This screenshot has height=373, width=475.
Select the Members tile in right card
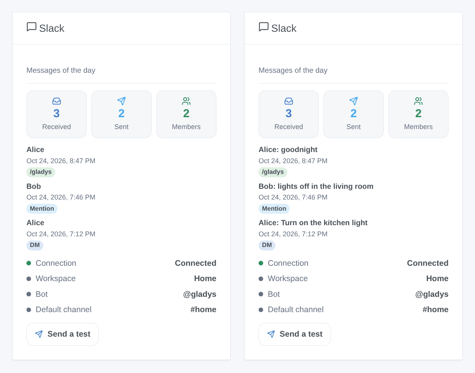pyautogui.click(x=418, y=114)
